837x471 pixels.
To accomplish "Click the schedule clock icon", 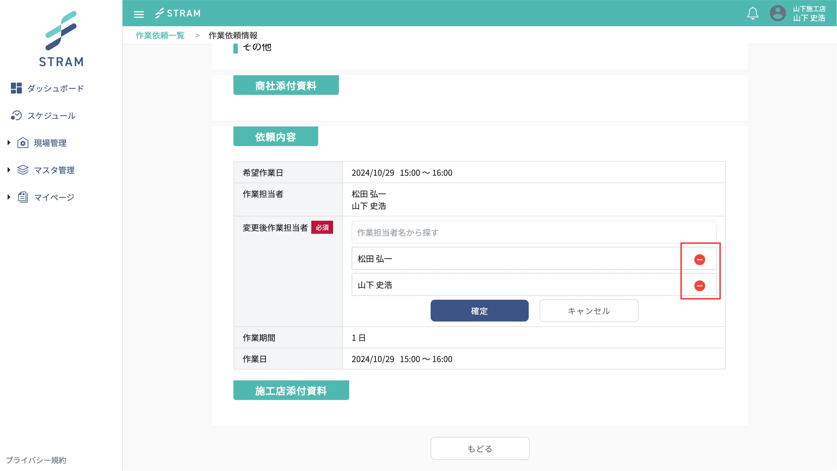I will coord(16,116).
